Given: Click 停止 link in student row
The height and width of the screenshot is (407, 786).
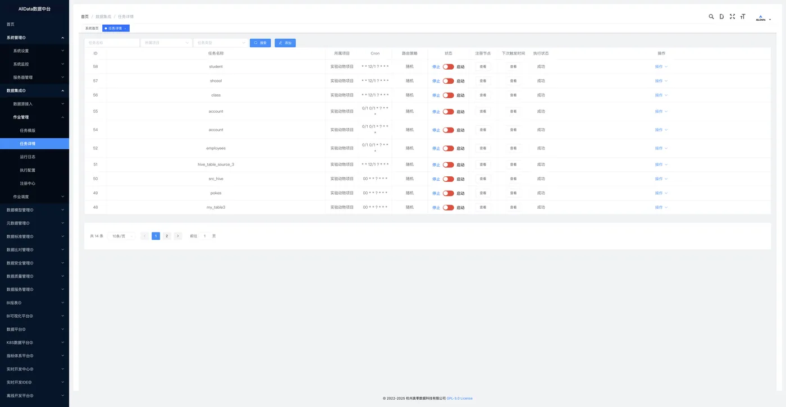Looking at the screenshot, I should click(436, 67).
